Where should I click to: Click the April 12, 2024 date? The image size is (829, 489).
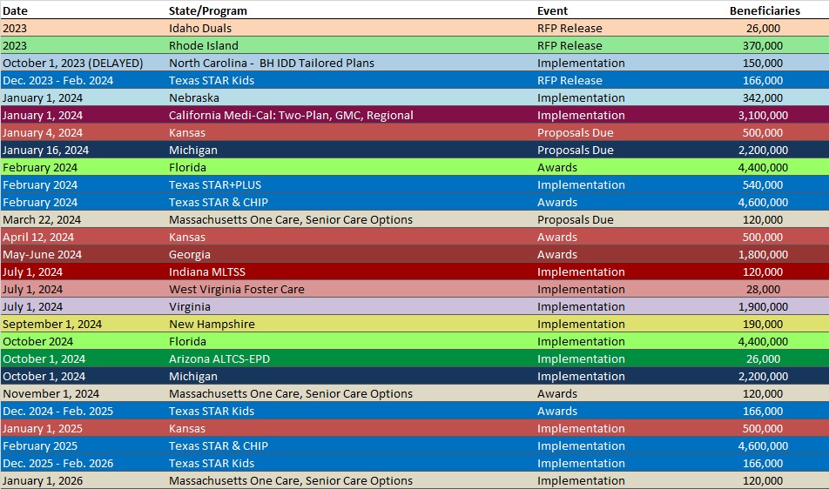point(38,238)
